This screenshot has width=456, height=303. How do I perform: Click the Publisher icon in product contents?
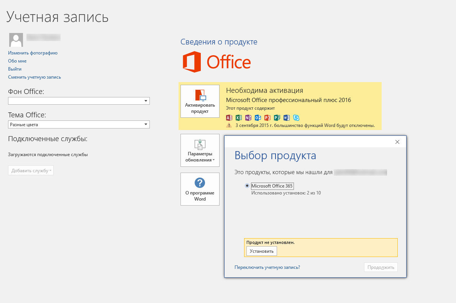click(277, 118)
